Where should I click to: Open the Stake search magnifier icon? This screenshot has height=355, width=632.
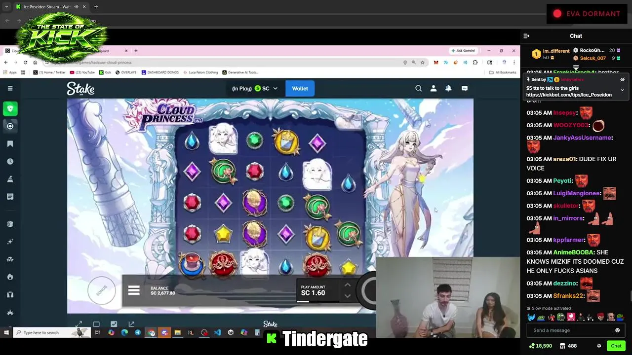[419, 88]
